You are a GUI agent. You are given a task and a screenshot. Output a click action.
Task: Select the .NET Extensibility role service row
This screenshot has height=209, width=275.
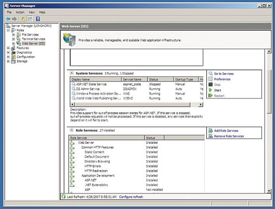coord(137,185)
